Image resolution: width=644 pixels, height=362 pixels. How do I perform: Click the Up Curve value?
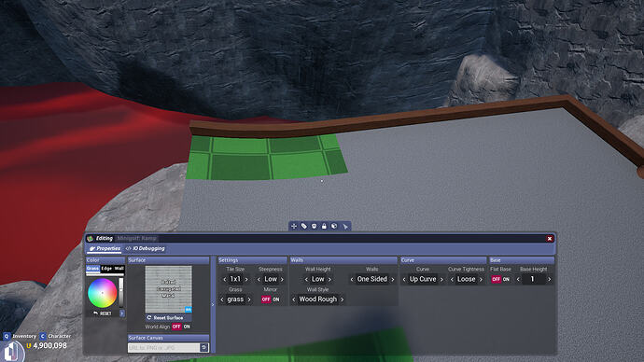tap(423, 279)
